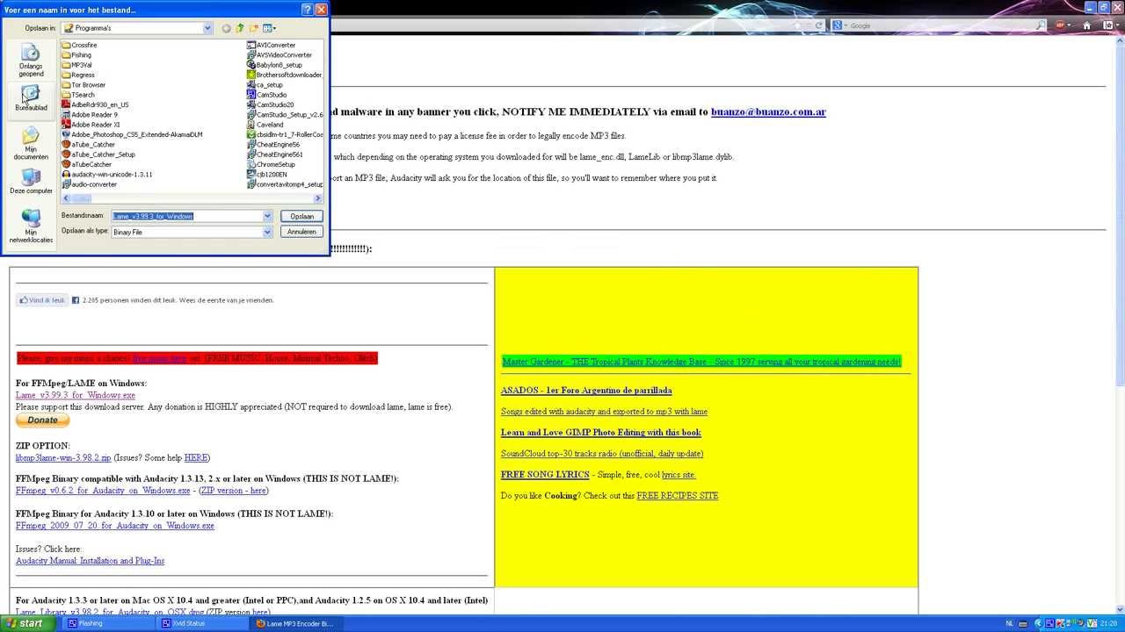Viewport: 1125px width, 632px height.
Task: Open Mijn netwerklocaties in save dialog sidebar
Action: 31,226
